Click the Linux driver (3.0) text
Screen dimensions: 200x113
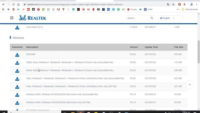(34, 27)
